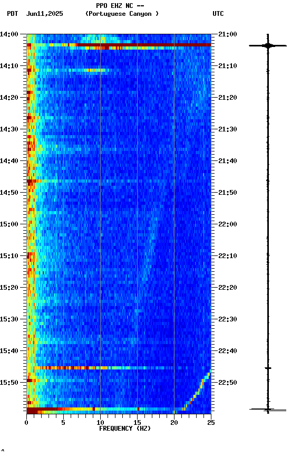This screenshot has height=456, width=291.
Task: Click the '15:10' PDT time label
Action: click(x=9, y=256)
